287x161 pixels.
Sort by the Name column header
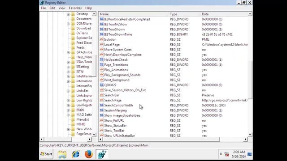click(x=133, y=14)
